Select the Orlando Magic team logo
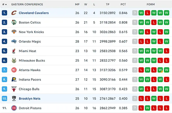The image size is (172, 113). pos(14,41)
